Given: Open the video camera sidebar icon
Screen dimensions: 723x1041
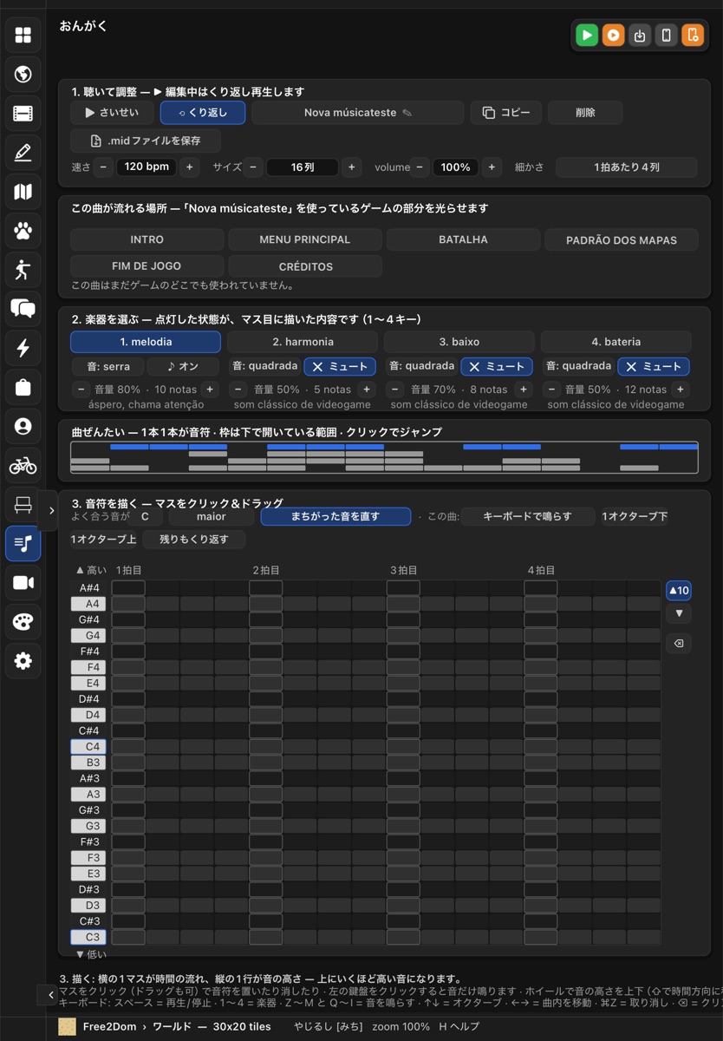Looking at the screenshot, I should click(x=23, y=583).
